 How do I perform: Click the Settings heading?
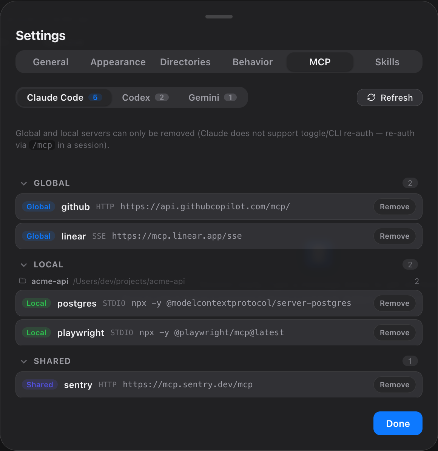pos(41,36)
